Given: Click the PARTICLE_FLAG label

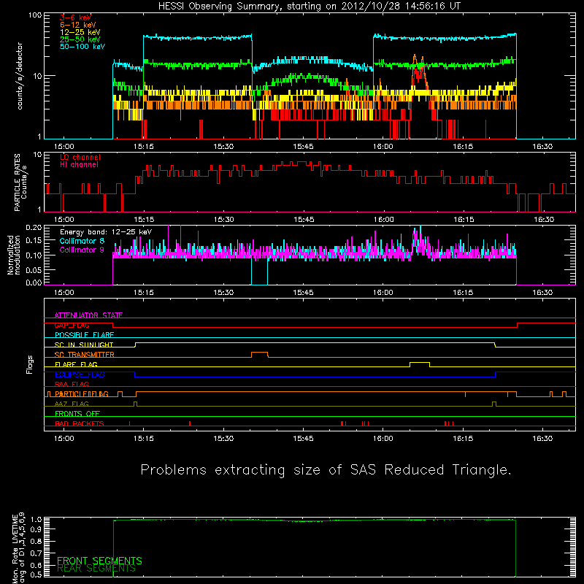Looking at the screenshot, I should (82, 393).
